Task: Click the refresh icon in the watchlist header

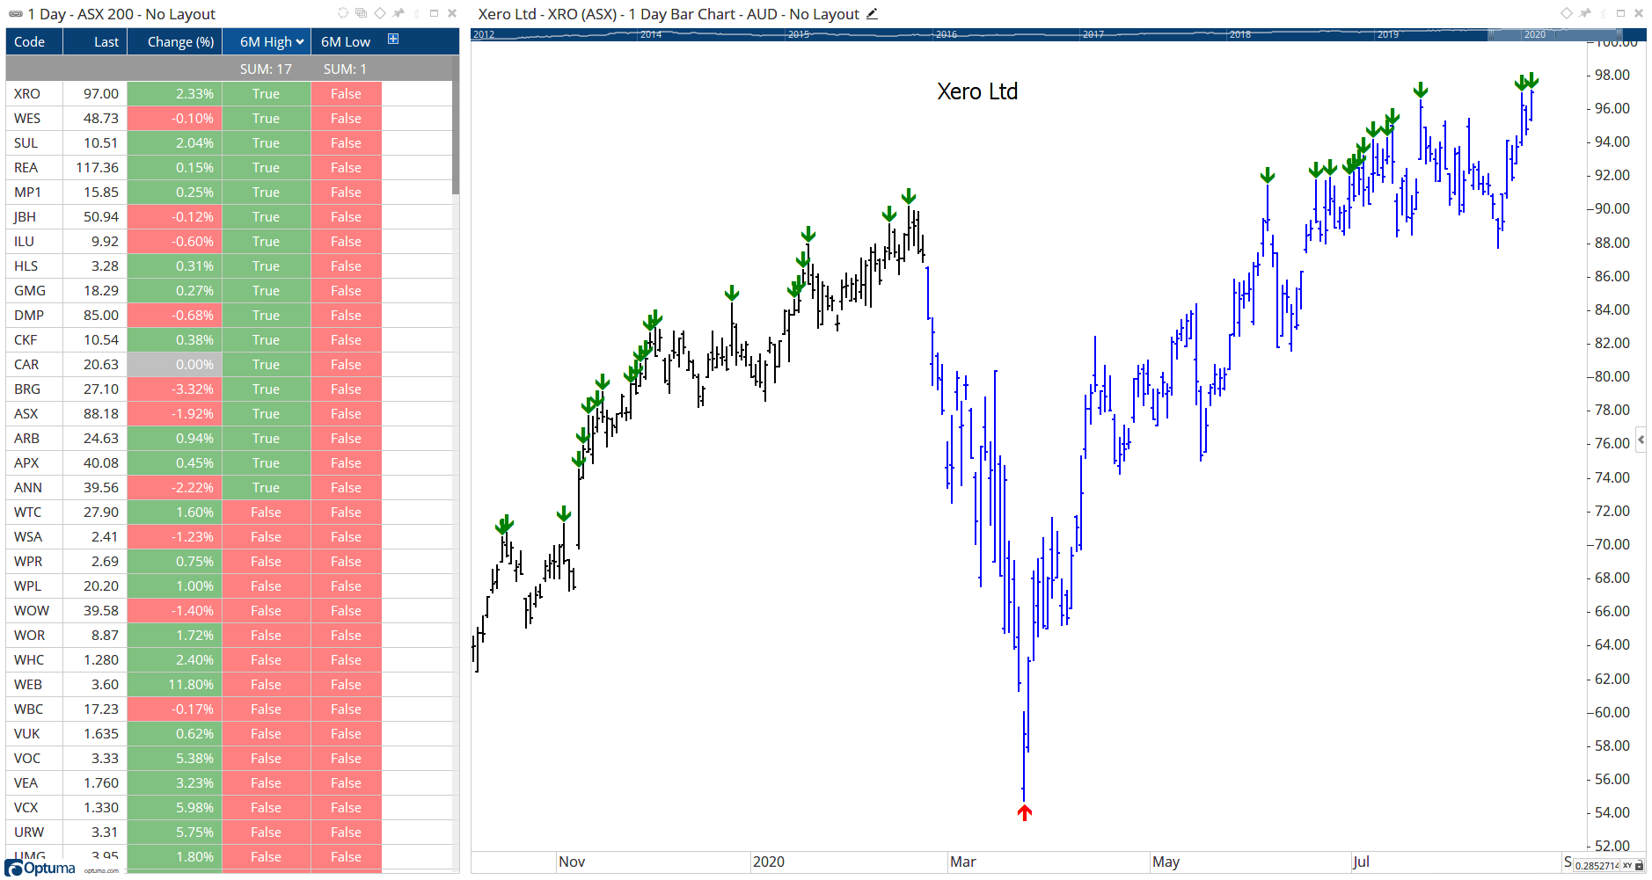Action: point(343,13)
